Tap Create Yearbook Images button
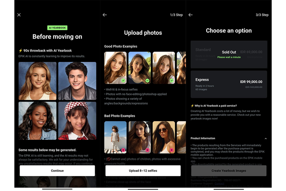Screen dimensions: 286x191 pyautogui.click(x=229, y=171)
